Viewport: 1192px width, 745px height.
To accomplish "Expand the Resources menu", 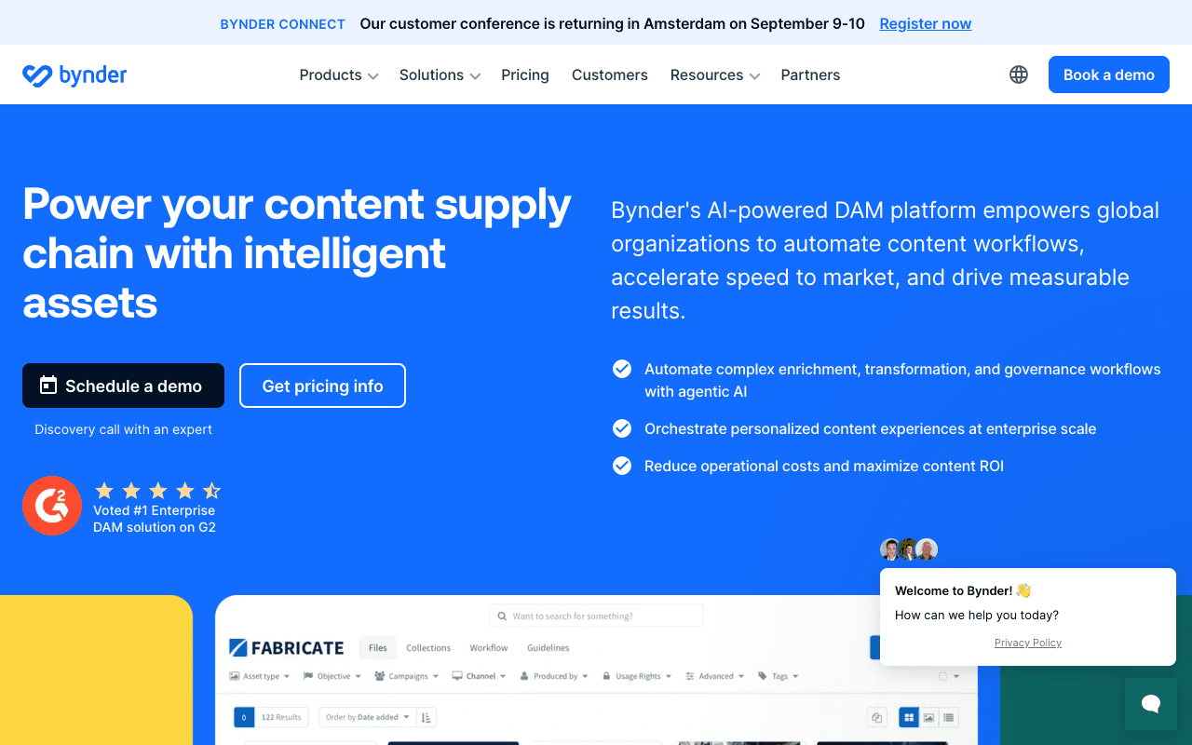I will (715, 75).
